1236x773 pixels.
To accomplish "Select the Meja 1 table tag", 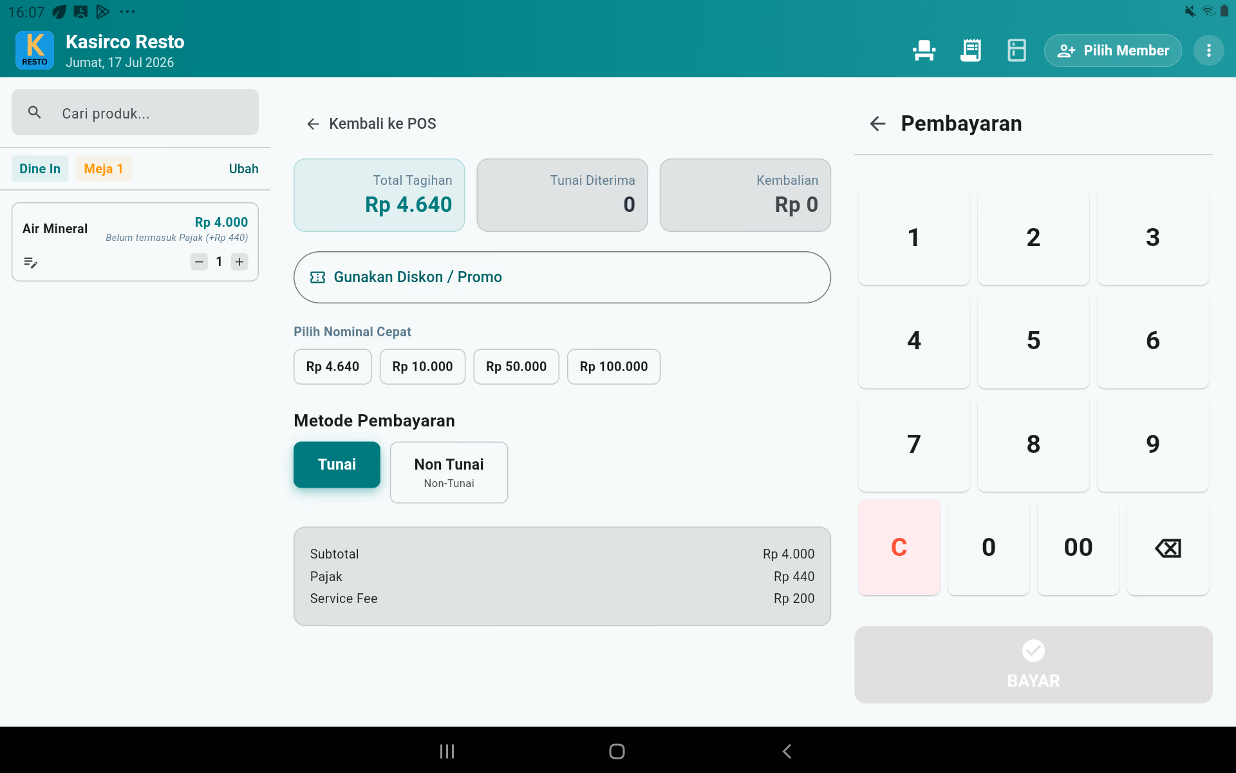I will pyautogui.click(x=104, y=169).
